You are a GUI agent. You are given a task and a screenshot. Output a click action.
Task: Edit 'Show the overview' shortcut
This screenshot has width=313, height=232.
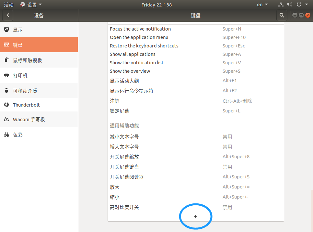click(x=196, y=71)
